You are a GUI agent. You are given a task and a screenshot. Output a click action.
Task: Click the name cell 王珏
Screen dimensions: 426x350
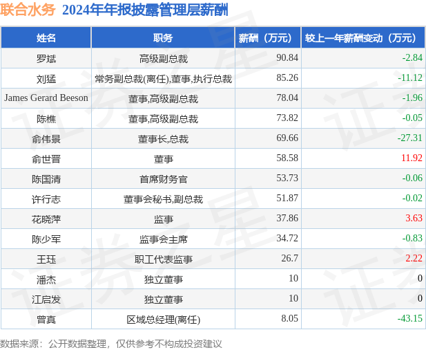pyautogui.click(x=46, y=259)
